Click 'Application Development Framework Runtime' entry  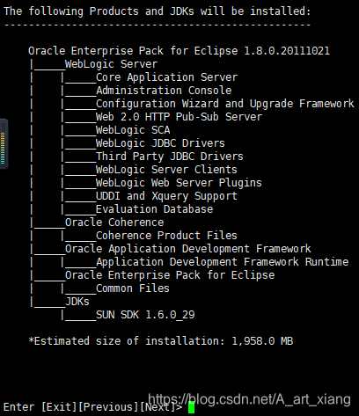tap(222, 262)
